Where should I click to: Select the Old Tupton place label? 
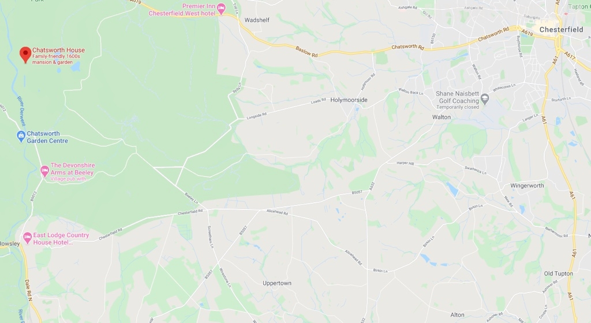pyautogui.click(x=558, y=273)
